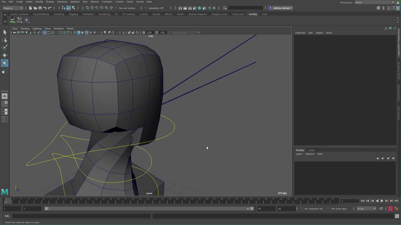Activate the Rotate tool in toolbox
Viewport: 401px width, 225px height.
coord(4,63)
